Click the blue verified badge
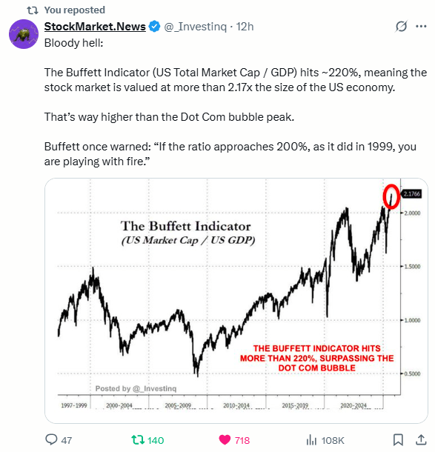The height and width of the screenshot is (452, 435). pyautogui.click(x=155, y=27)
